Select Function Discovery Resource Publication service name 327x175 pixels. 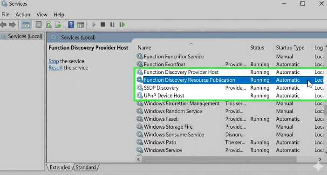pyautogui.click(x=190, y=80)
